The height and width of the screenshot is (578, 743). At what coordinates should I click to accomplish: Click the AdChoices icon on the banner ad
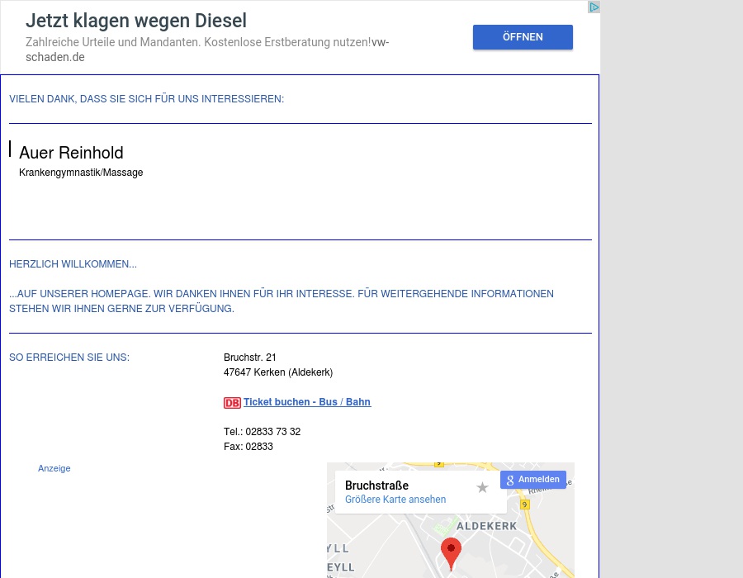(x=594, y=7)
